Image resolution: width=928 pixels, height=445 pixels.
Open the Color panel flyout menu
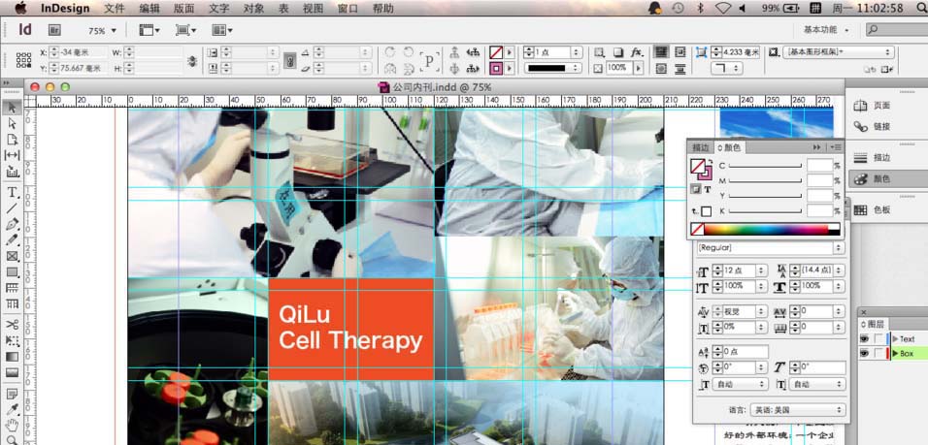click(x=836, y=146)
